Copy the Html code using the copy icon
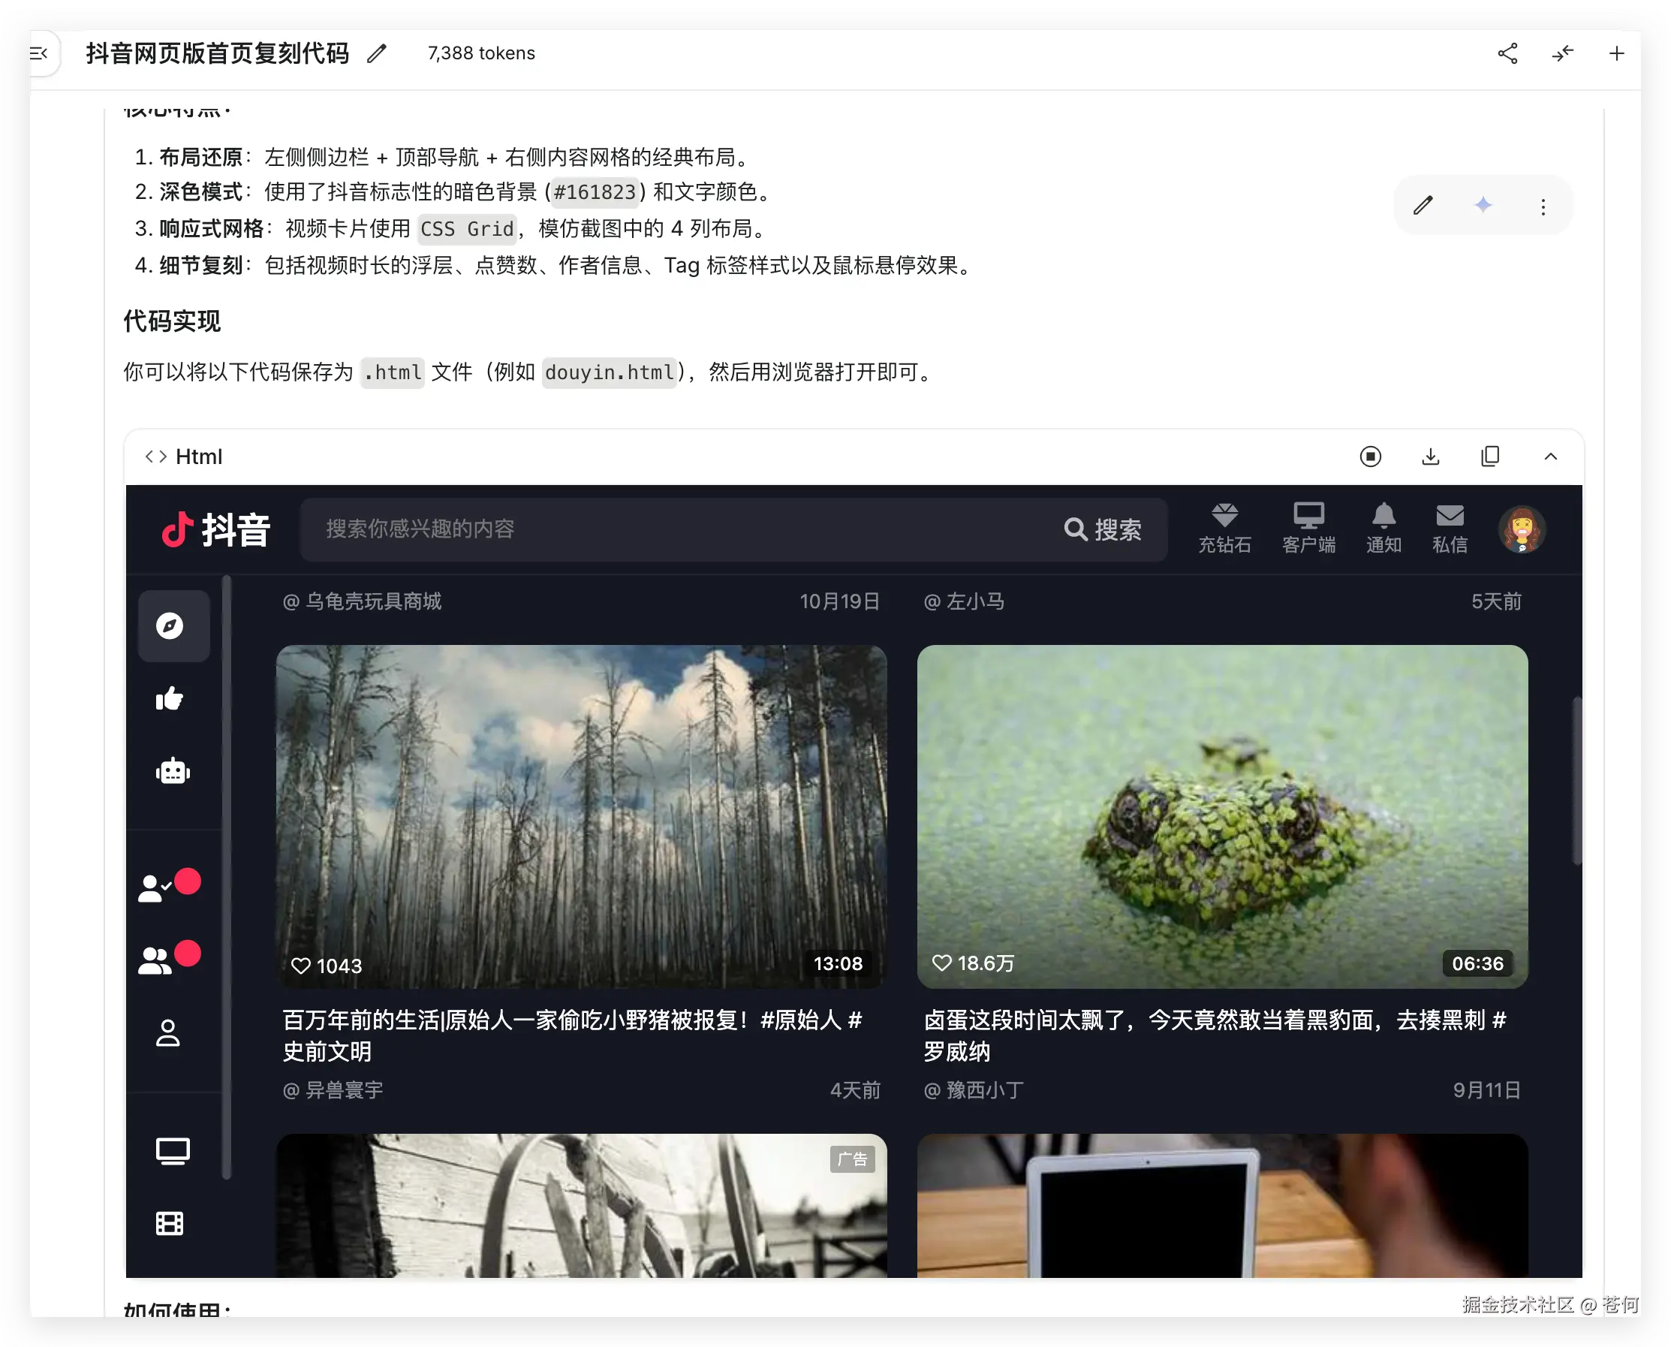 pos(1490,457)
